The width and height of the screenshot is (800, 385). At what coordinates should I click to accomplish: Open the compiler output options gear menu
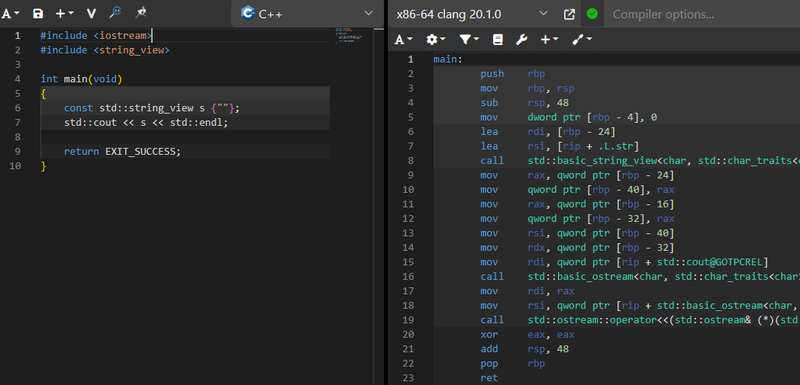click(x=436, y=40)
